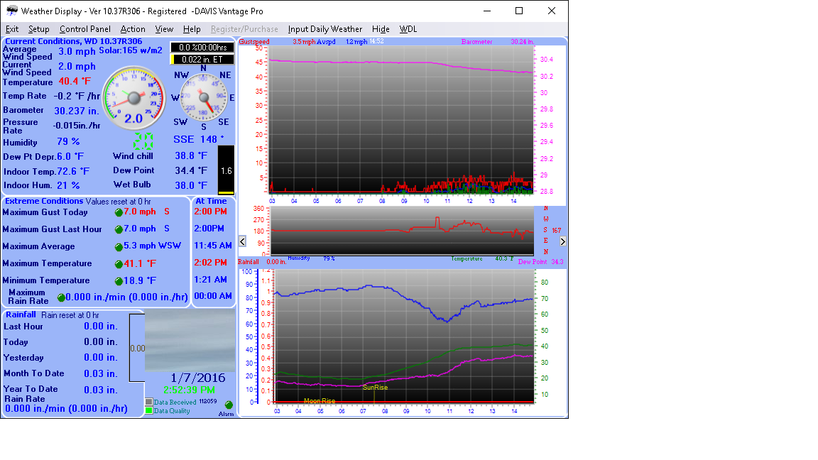The image size is (818, 460).
Task: Click the WDL menu item
Action: click(408, 29)
